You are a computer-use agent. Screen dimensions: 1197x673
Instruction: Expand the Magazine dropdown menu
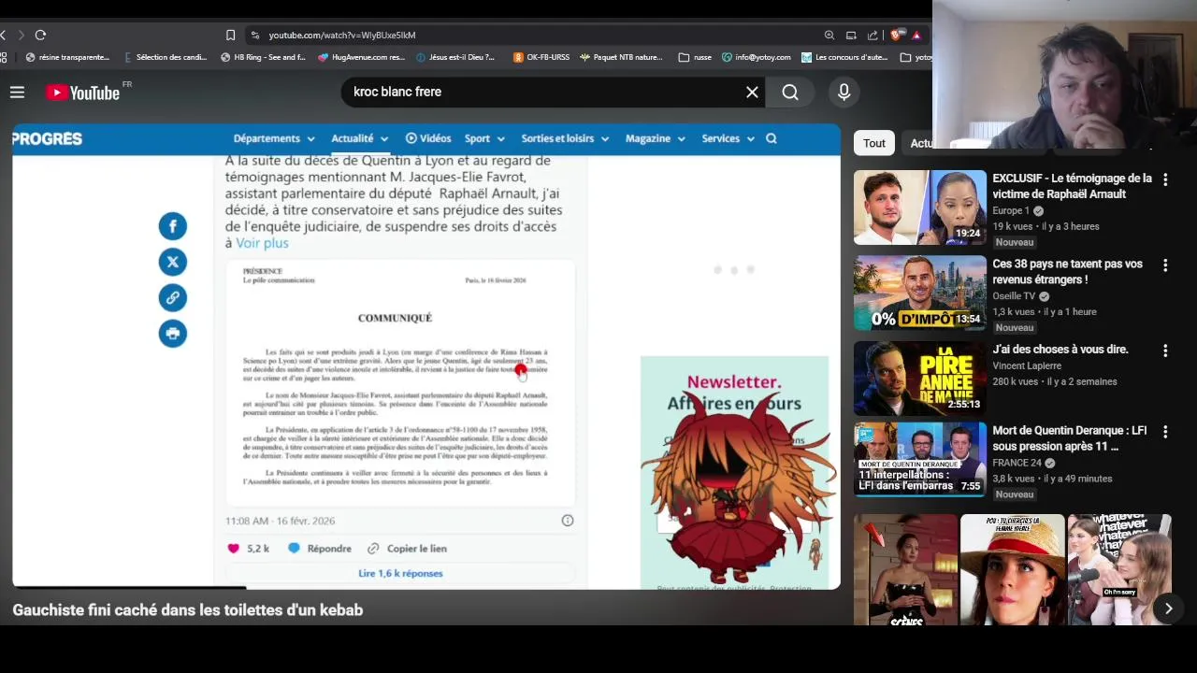click(x=656, y=138)
